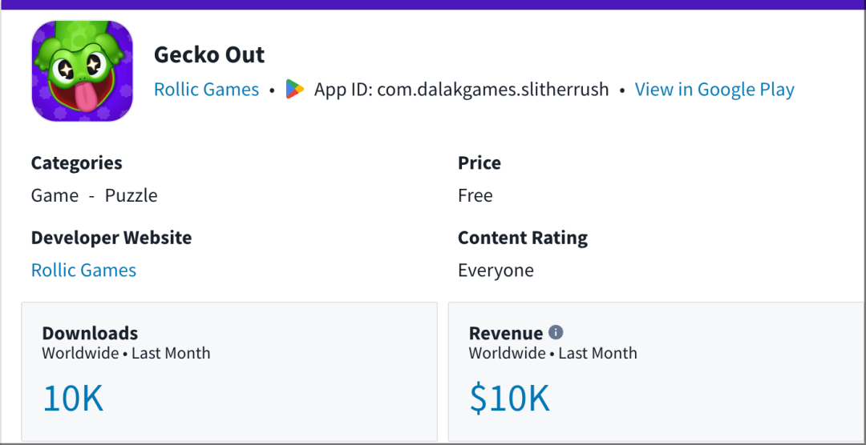Open the Rollic Games publisher link beside the Play logo

click(x=206, y=90)
